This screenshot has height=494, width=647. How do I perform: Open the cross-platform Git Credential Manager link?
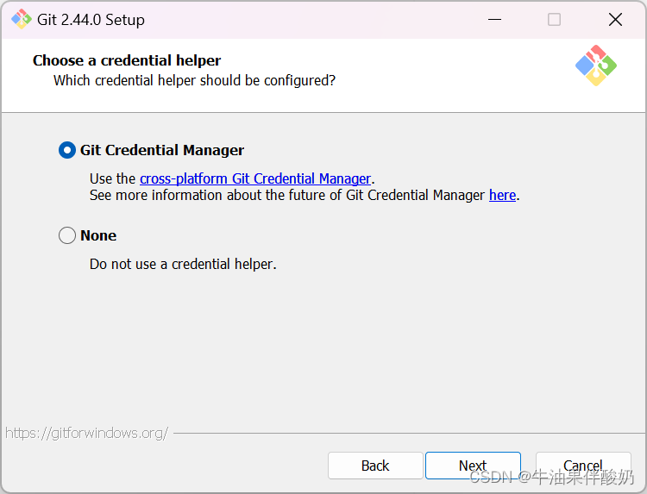[255, 178]
